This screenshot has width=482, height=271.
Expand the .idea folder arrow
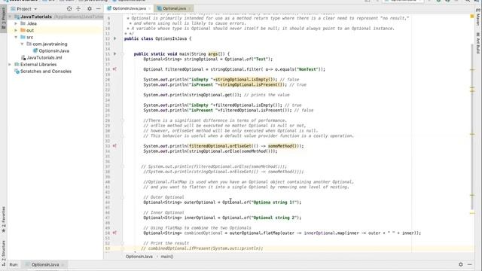pyautogui.click(x=16, y=23)
